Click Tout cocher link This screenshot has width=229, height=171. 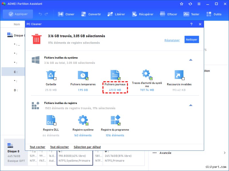(x=37, y=147)
